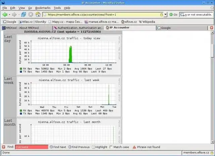The height and width of the screenshot is (156, 215).
Task: Click the Highlight button in the Find bar
Action: (x=99, y=147)
